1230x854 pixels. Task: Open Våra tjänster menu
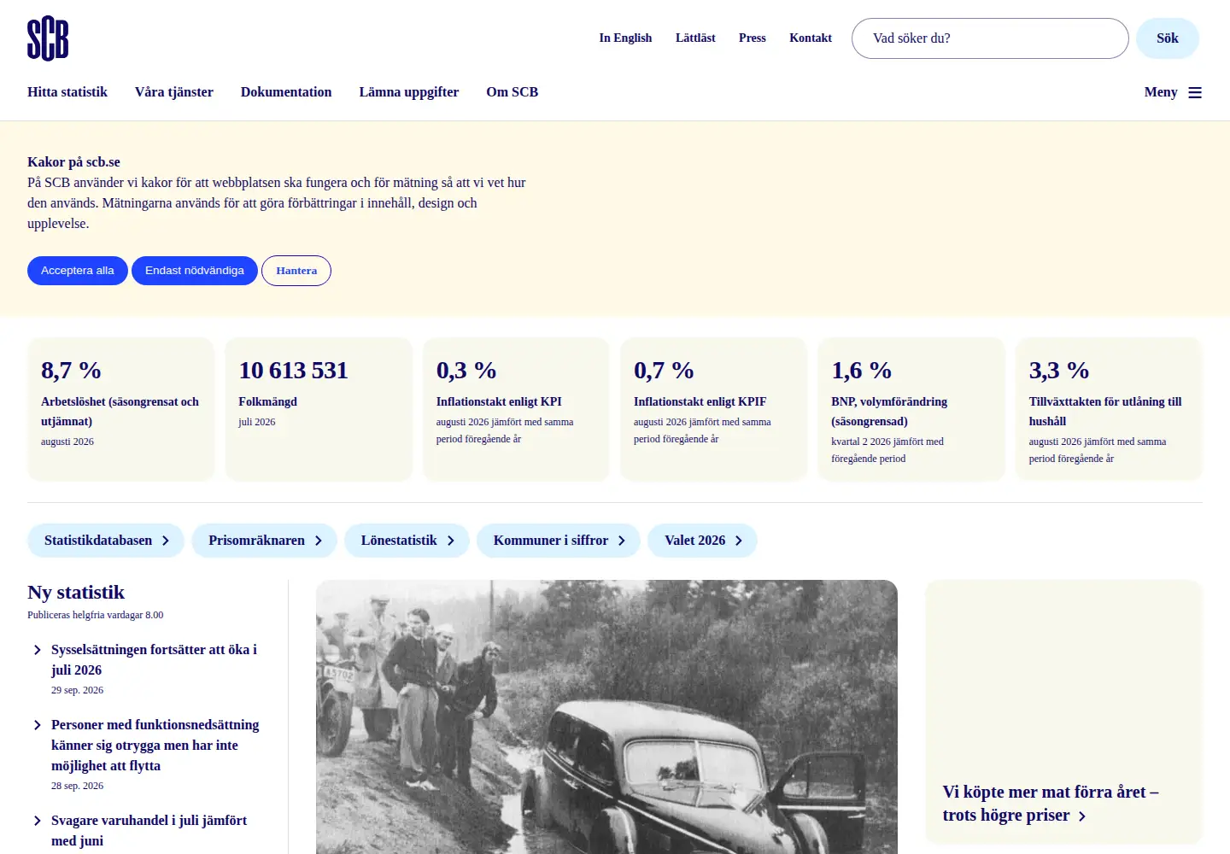point(174,92)
